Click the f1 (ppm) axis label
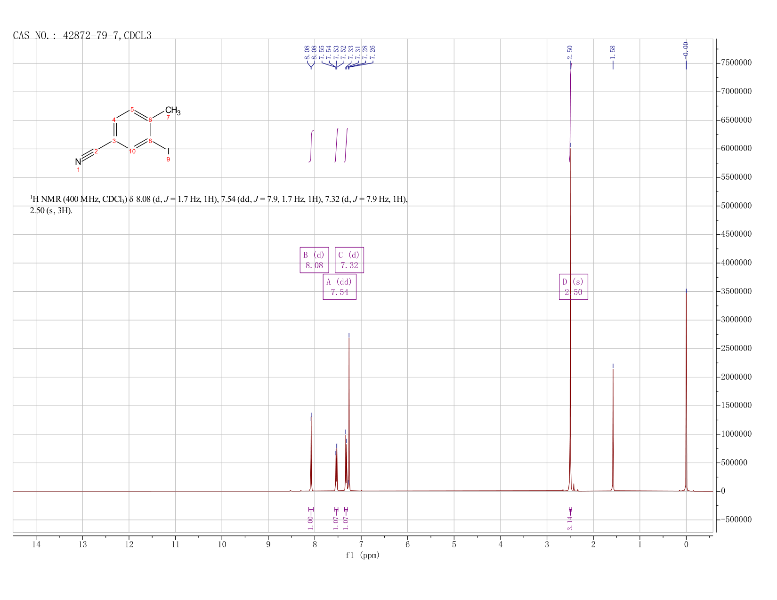 click(x=363, y=555)
